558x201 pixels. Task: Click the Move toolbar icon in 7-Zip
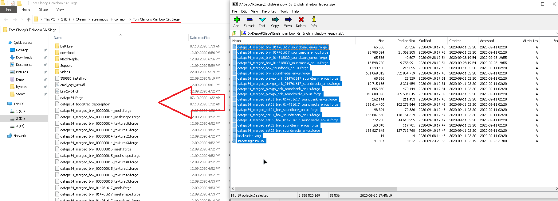(288, 22)
